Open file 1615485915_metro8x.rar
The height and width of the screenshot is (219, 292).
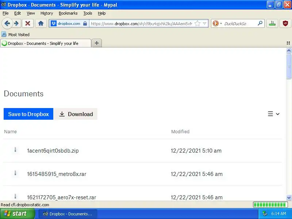[57, 174]
